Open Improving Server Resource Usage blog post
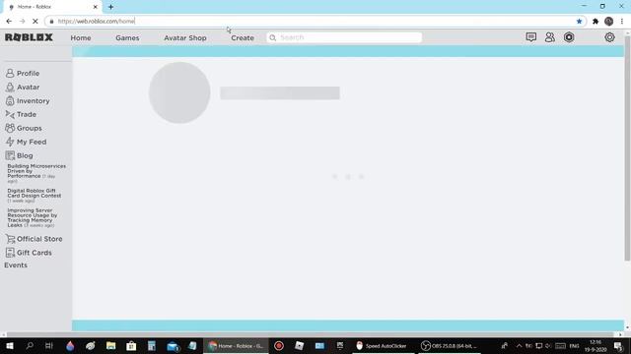The width and height of the screenshot is (631, 354). point(33,217)
